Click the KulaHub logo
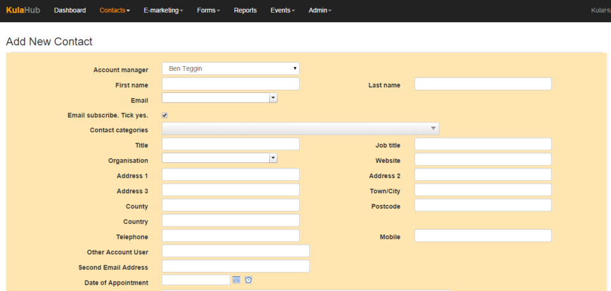The height and width of the screenshot is (291, 611). 23,11
